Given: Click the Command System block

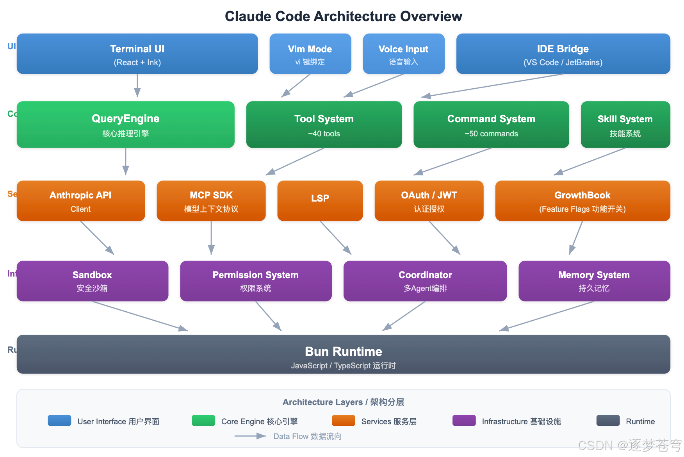Looking at the screenshot, I should coord(491,125).
